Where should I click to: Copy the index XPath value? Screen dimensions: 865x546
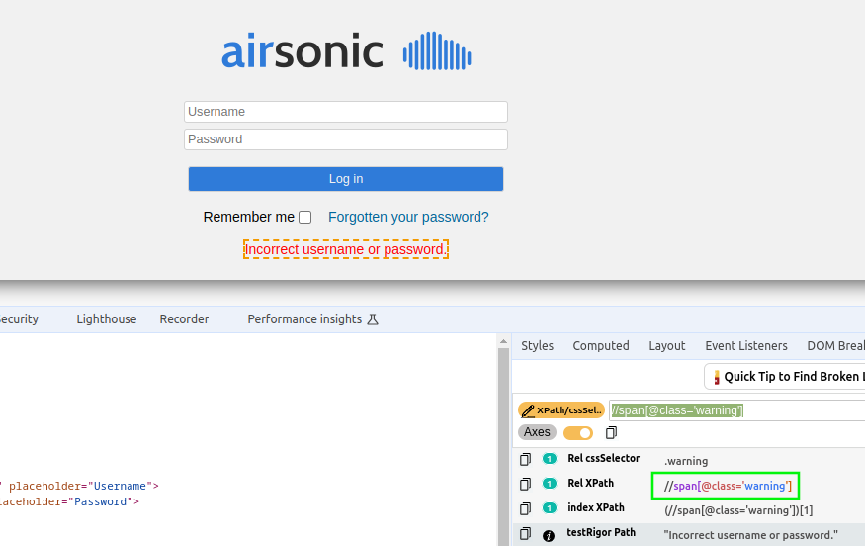(525, 508)
